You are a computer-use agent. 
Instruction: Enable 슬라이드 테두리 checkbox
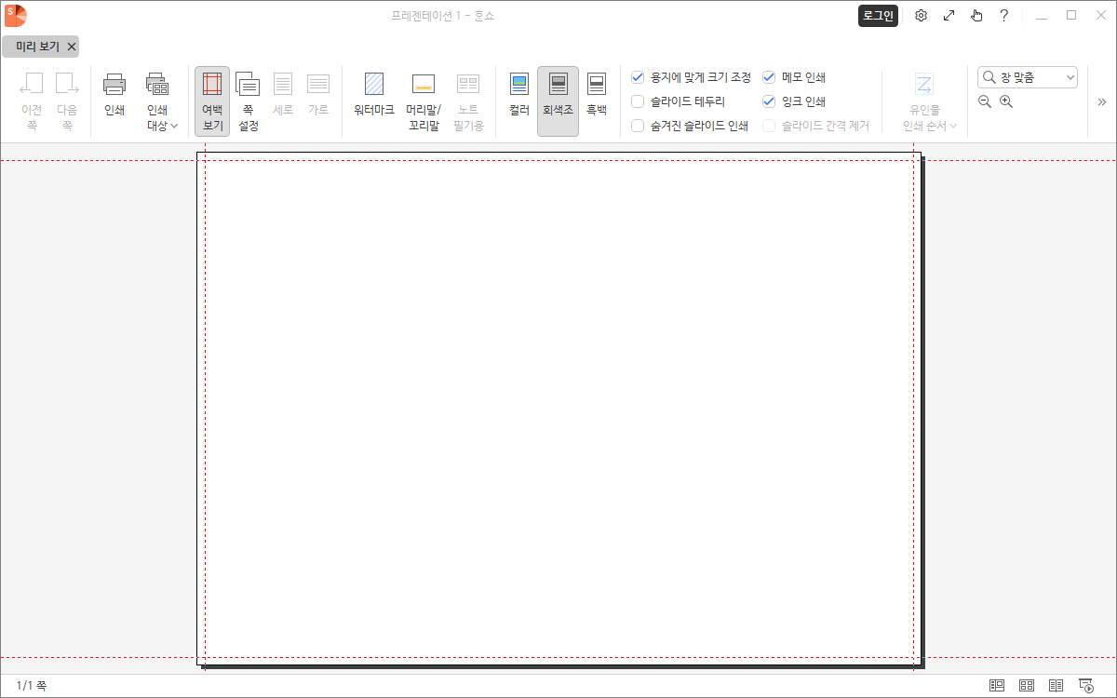click(x=638, y=101)
